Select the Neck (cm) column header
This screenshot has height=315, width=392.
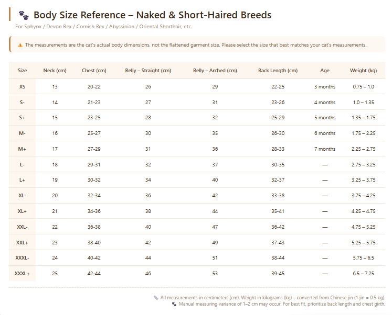[55, 71]
